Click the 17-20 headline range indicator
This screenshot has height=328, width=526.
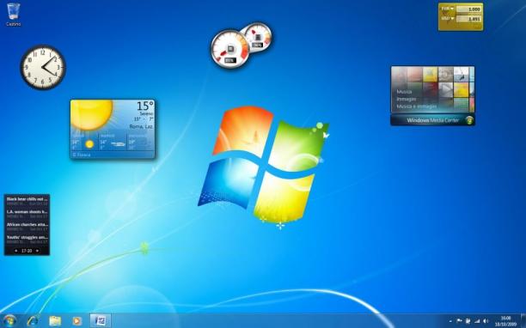27,251
